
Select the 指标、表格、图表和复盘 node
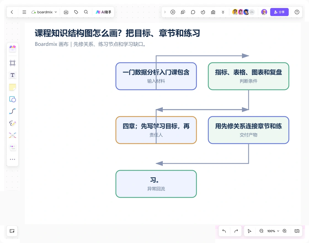click(x=249, y=76)
